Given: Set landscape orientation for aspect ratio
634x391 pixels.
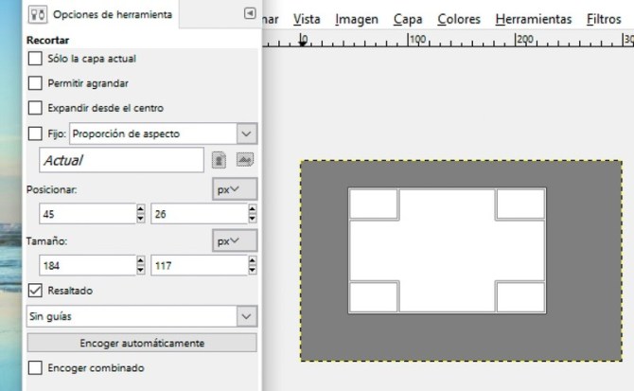Looking at the screenshot, I should pos(245,160).
